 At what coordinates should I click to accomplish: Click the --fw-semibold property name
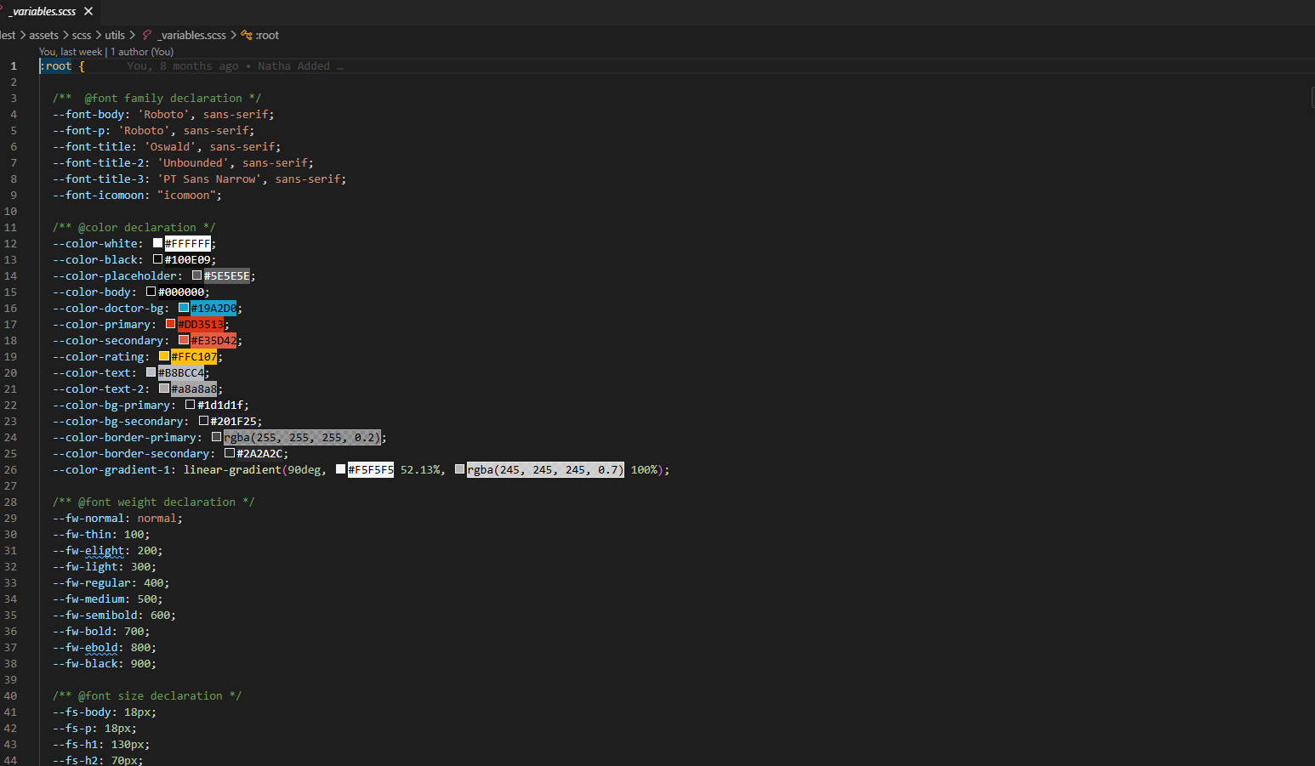95,615
